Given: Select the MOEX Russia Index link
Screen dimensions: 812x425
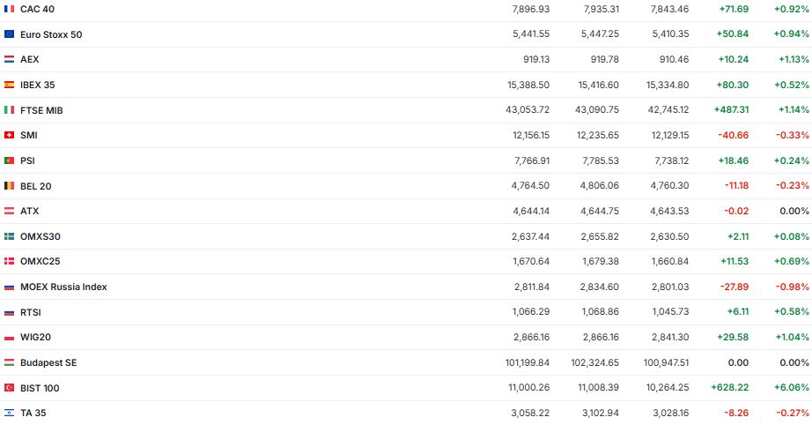Looking at the screenshot, I should point(63,287).
